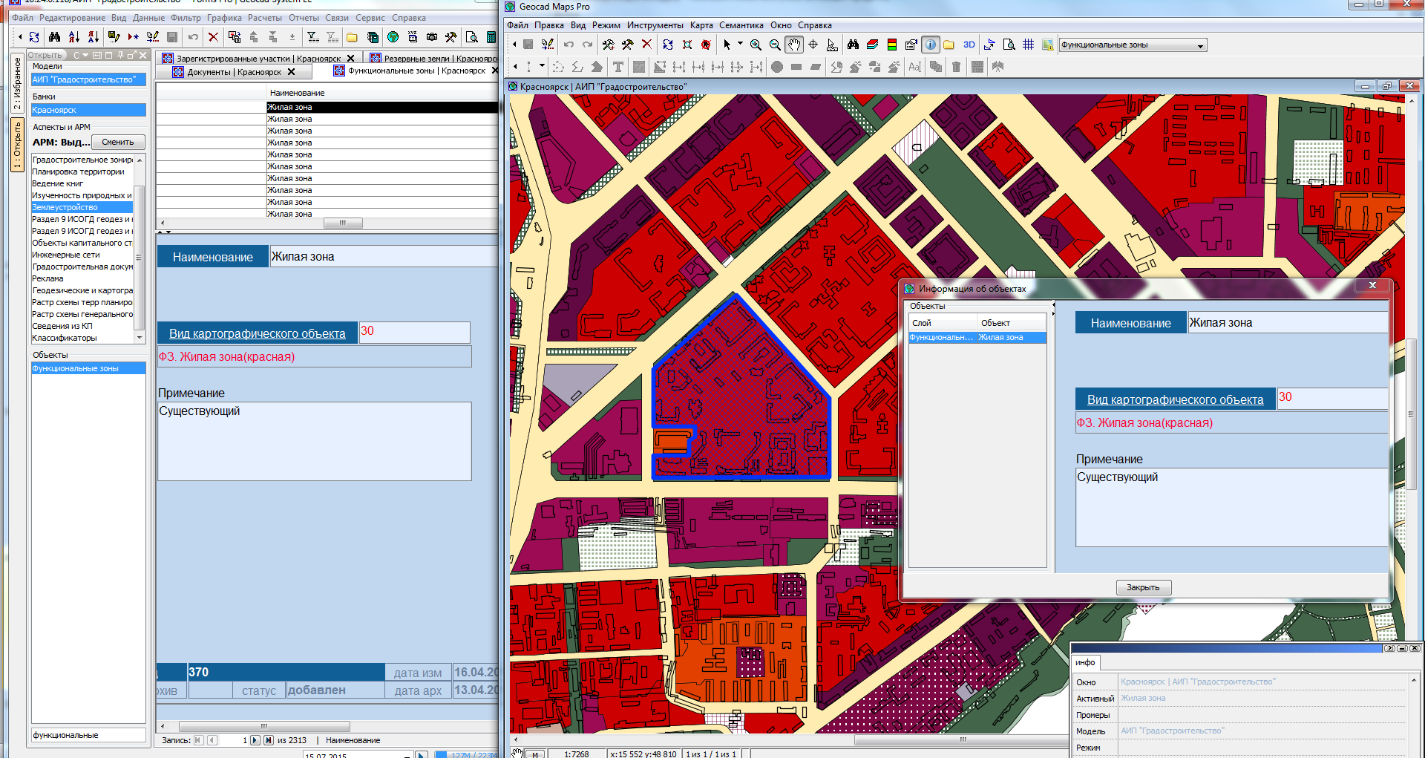Toggle the pin on the Открыть panel
The width and height of the screenshot is (1425, 758).
pyautogui.click(x=120, y=55)
